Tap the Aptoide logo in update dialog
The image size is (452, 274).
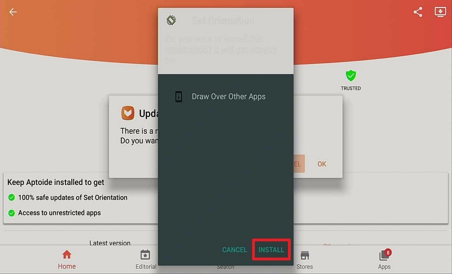point(128,113)
